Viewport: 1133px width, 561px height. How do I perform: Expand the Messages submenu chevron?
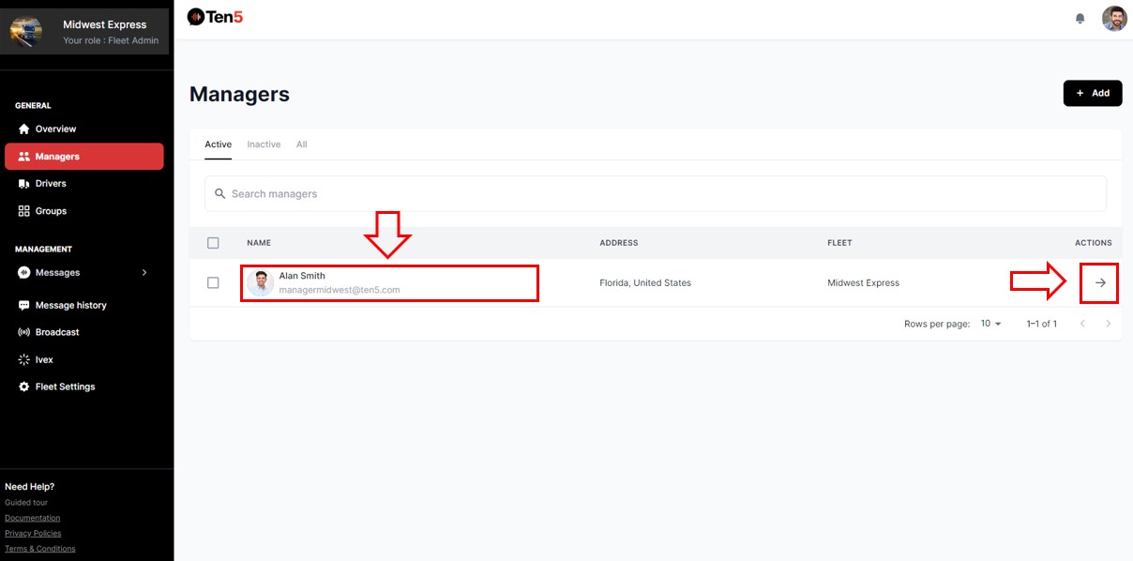(x=144, y=273)
